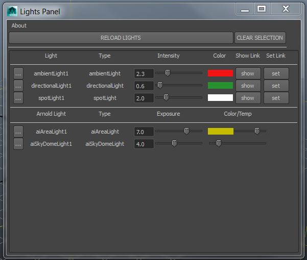Click the ellipsis button beside ambientLight1
This screenshot has width=307, height=260.
tap(18, 73)
